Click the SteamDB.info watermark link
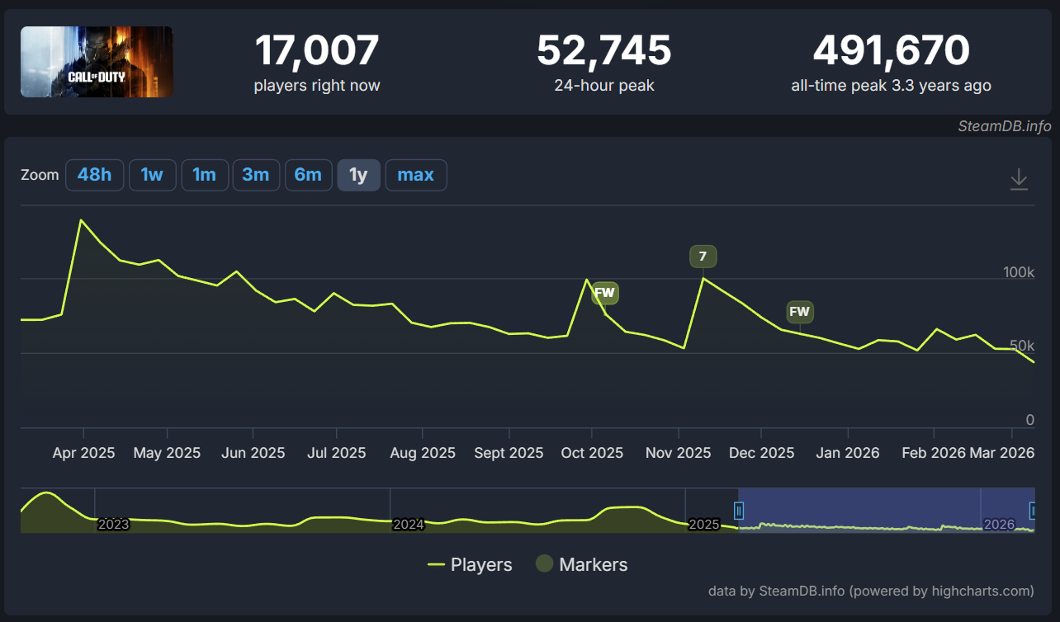This screenshot has height=622, width=1060. (1005, 126)
